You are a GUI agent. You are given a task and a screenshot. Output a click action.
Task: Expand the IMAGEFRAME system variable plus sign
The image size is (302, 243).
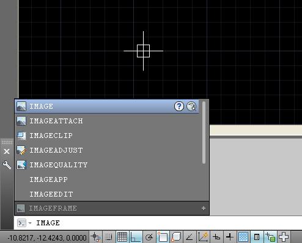click(204, 208)
